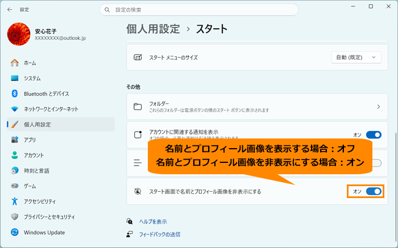This screenshot has width=398, height=248.
Task: Click the back arrow icon
Action: point(10,10)
